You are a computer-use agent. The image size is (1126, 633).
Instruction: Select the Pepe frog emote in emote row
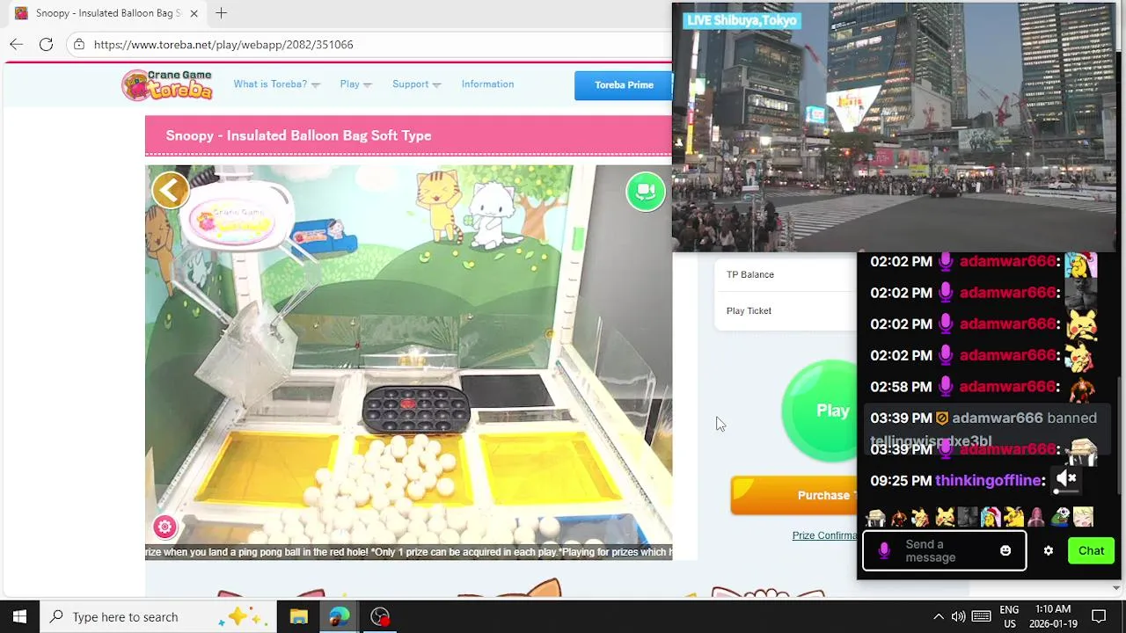(1060, 518)
